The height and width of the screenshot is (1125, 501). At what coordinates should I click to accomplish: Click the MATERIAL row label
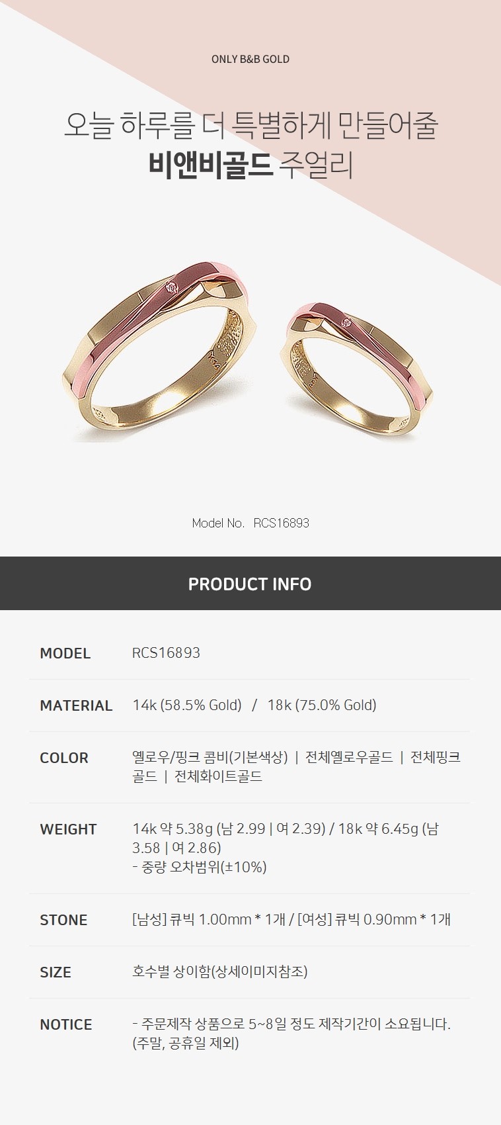pos(76,705)
